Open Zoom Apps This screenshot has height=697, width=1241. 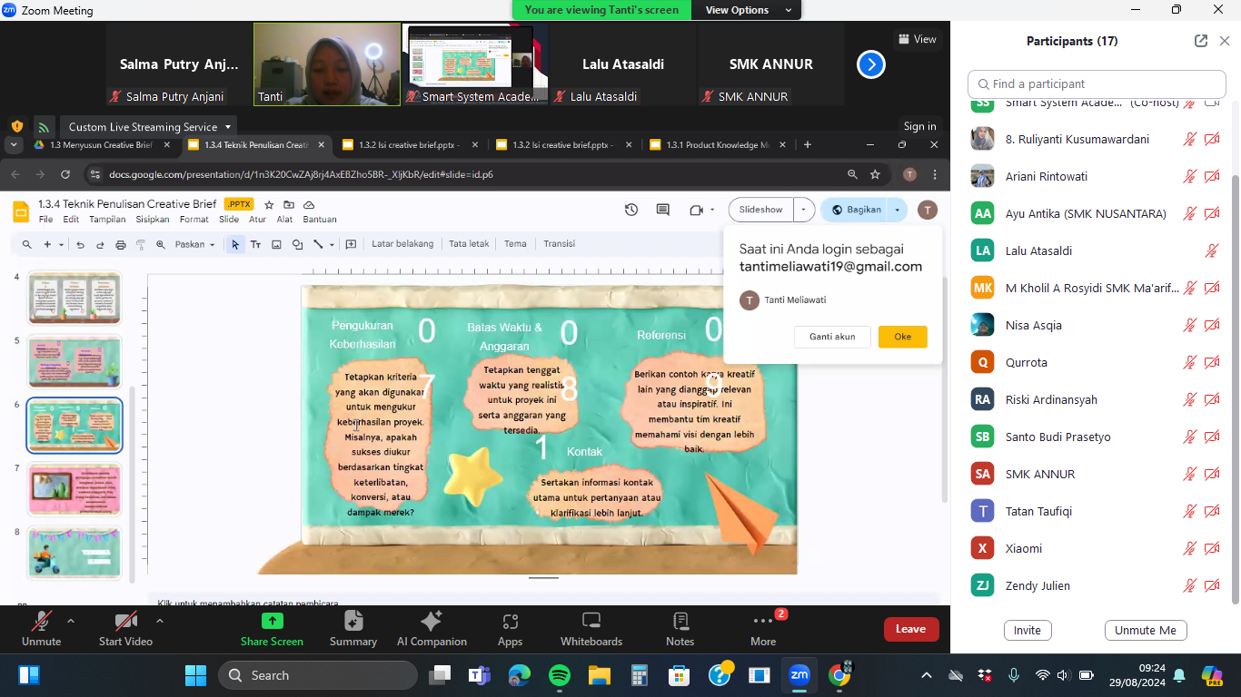pos(510,629)
